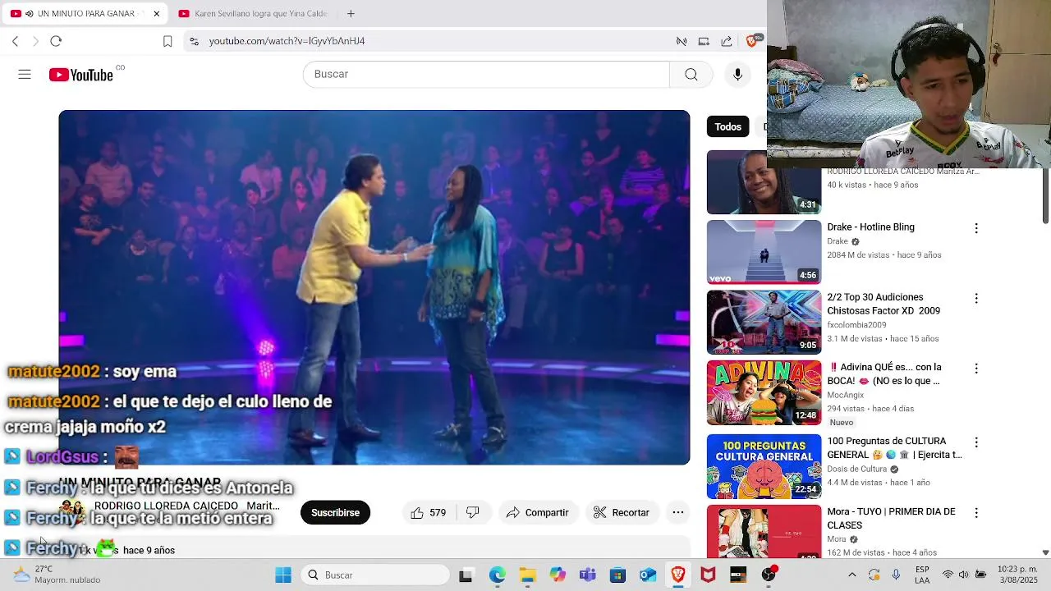Share the video with Compartir
Screen dimensions: 1051x591
pyautogui.click(x=537, y=512)
